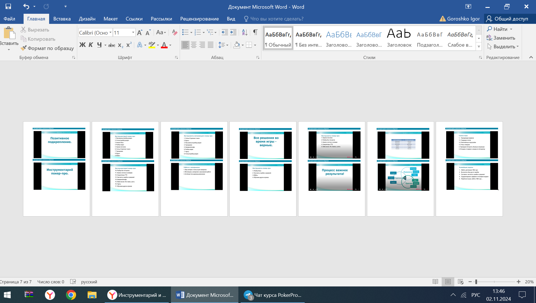Open the line spacing options
Viewport: 536px width, 303px height.
coord(223,45)
